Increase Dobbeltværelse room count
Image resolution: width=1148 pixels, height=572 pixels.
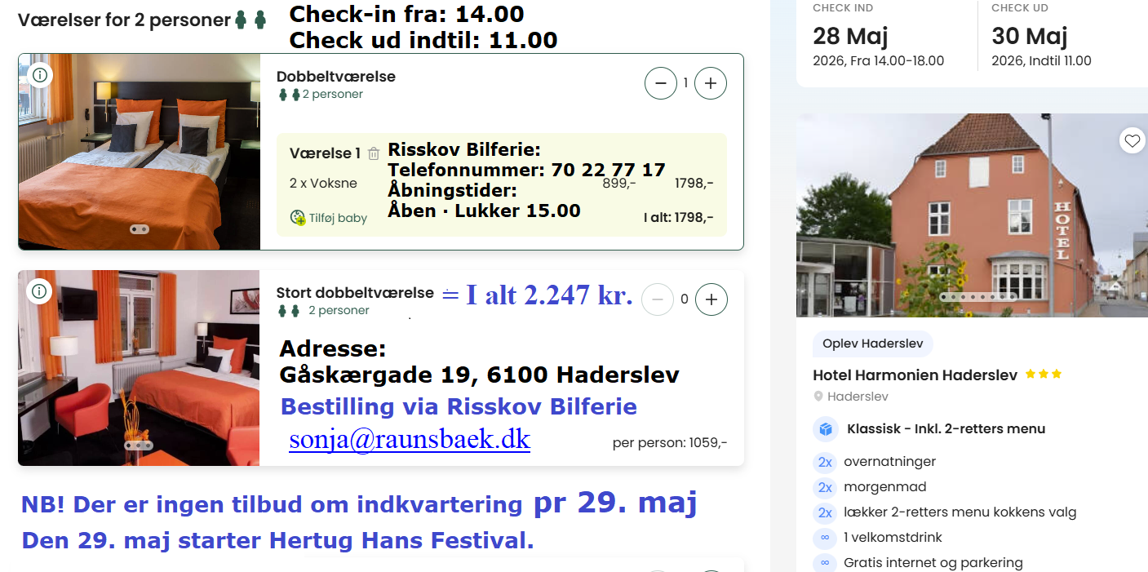pyautogui.click(x=711, y=83)
